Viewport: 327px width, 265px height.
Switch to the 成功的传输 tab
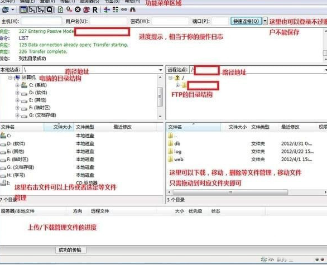pyautogui.click(x=70, y=250)
